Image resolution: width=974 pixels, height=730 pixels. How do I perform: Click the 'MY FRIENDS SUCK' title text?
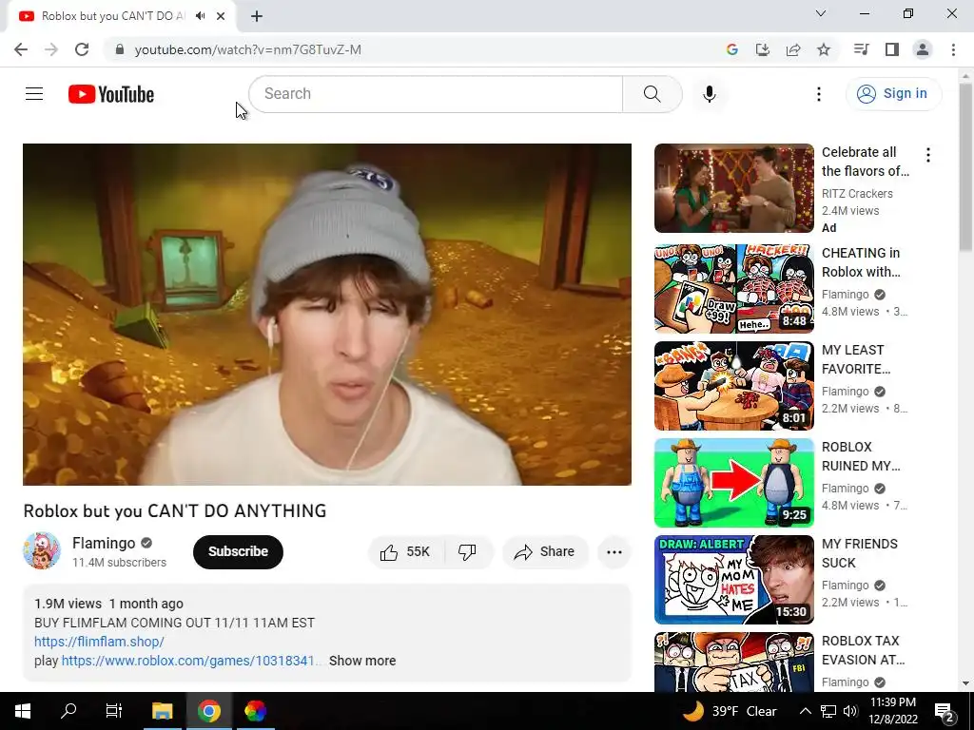[859, 553]
